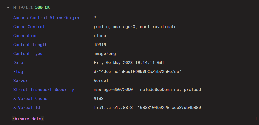Select the Cache-Control header name
Image resolution: width=259 pixels, height=125 pixels.
click(x=29, y=27)
